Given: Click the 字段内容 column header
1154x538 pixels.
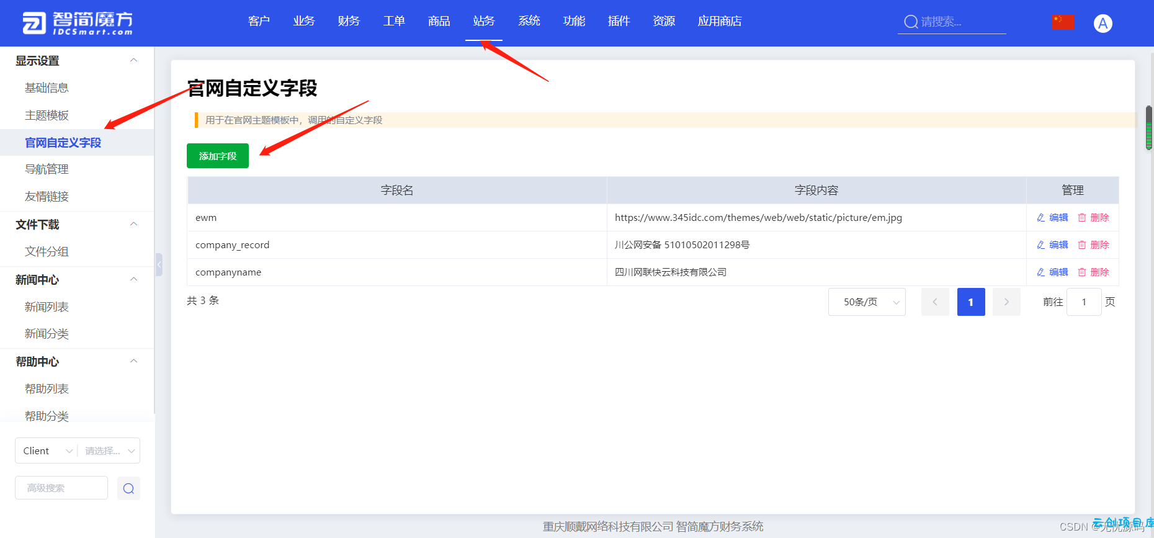Looking at the screenshot, I should [816, 191].
